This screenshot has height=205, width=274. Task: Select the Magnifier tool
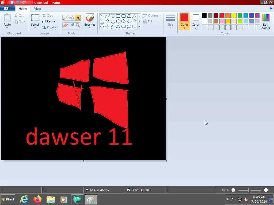[78, 25]
